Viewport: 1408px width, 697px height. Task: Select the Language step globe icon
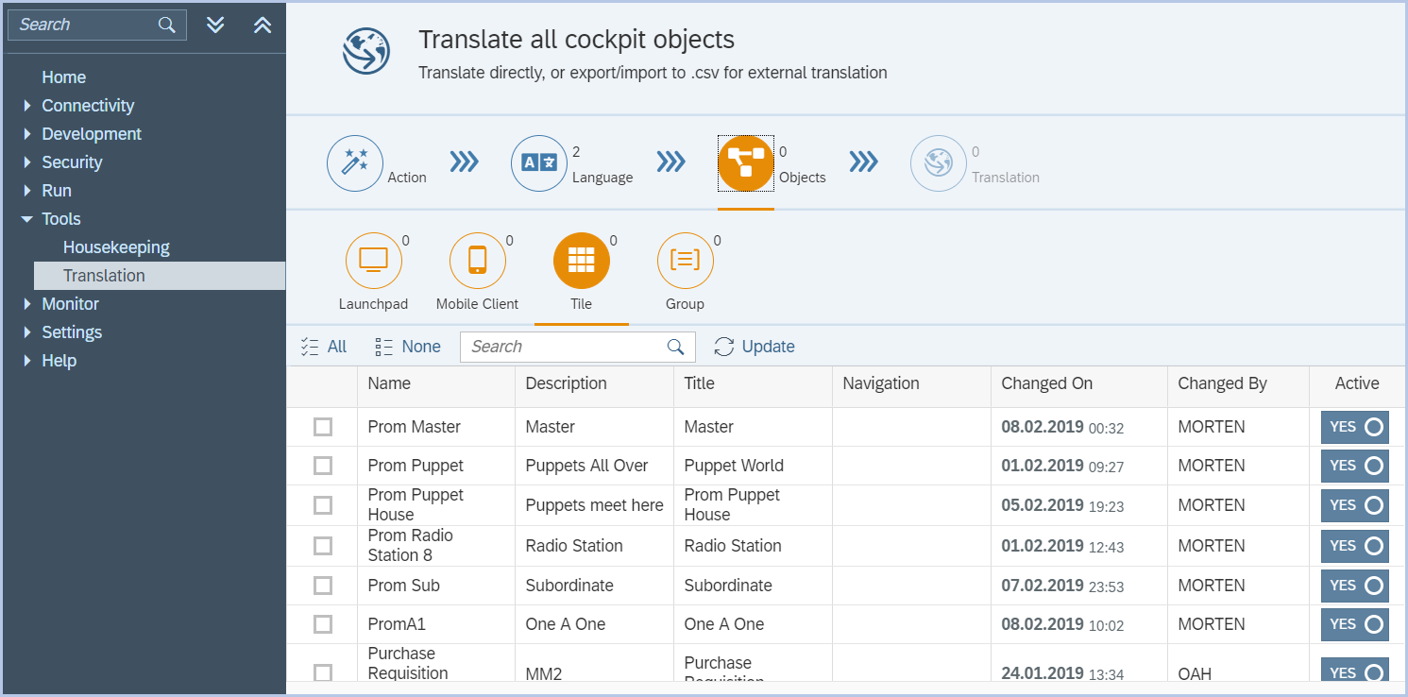(x=538, y=162)
